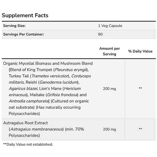The height and width of the screenshot is (157, 157).
Task: Select Organic Mycelial Biomass and Mushroom Blend text
Action: point(48,63)
